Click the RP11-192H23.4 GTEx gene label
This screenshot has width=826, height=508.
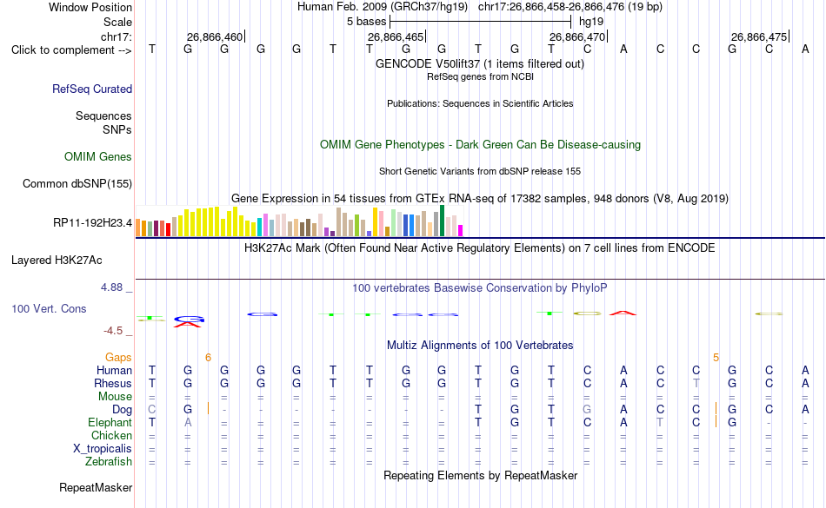click(x=92, y=223)
